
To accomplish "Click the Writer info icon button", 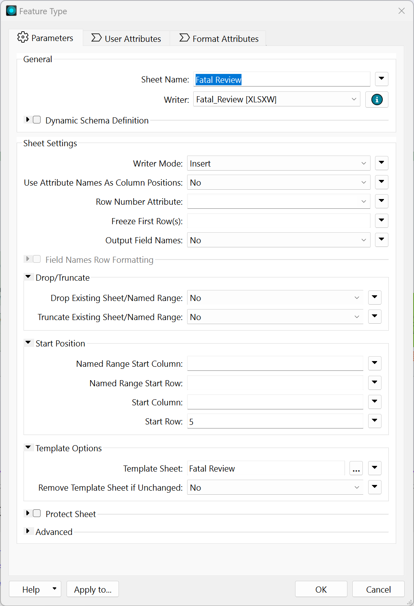I will point(377,100).
